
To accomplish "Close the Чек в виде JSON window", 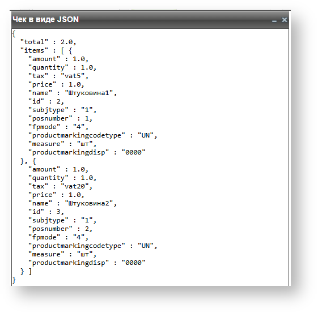I will [x=285, y=20].
